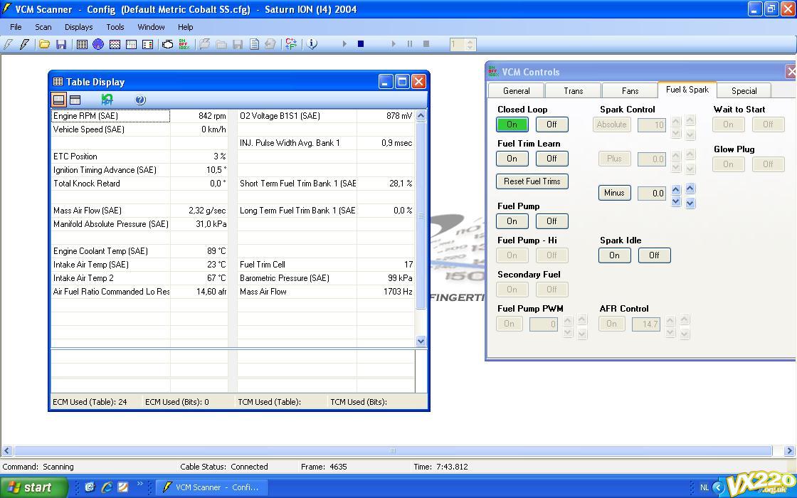Open the blue round gauge display icon
This screenshot has height=498, width=797.
98,44
